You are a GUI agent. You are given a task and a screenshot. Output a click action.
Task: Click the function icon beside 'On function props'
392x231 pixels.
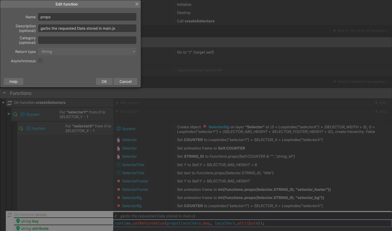pyautogui.click(x=10, y=215)
